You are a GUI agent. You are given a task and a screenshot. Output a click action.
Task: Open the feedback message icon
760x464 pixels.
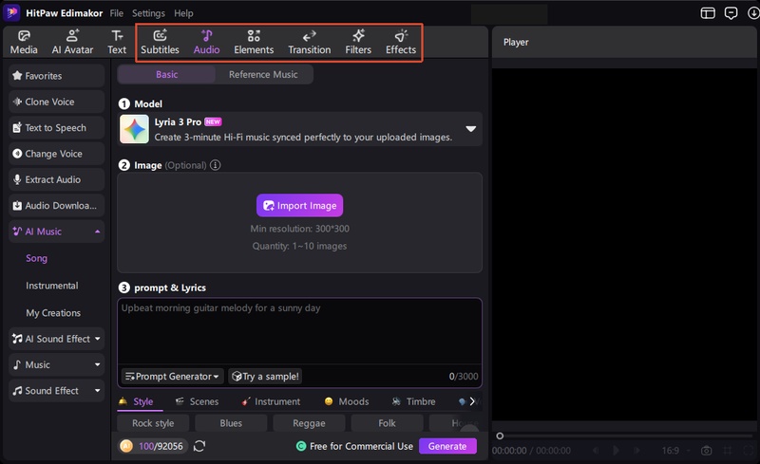coord(731,13)
